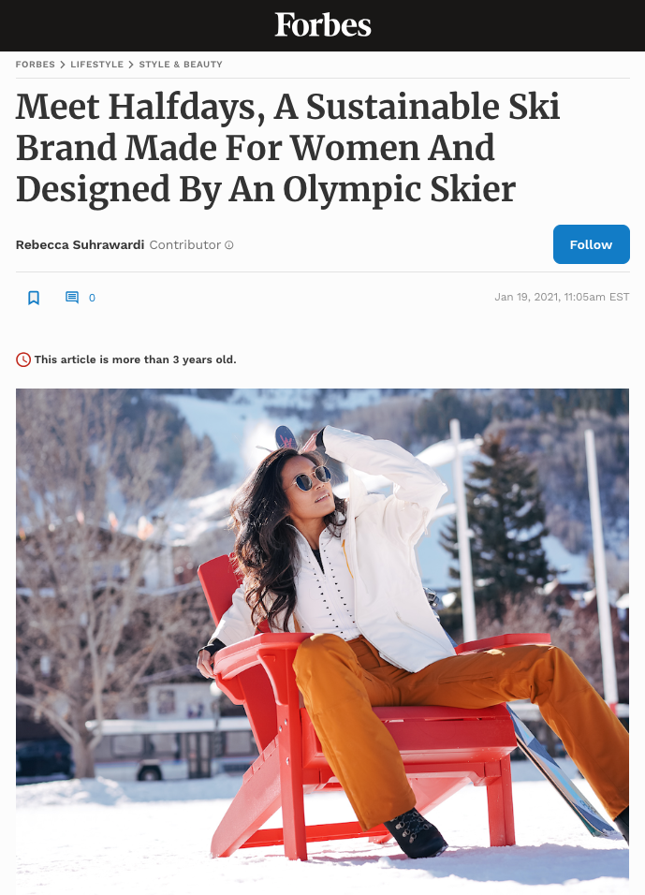Open Rebecca Suhrawardi's author profile

(80, 245)
